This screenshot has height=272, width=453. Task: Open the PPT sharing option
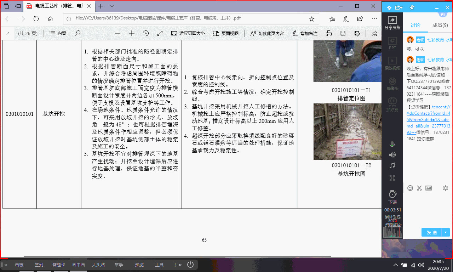pos(392,43)
